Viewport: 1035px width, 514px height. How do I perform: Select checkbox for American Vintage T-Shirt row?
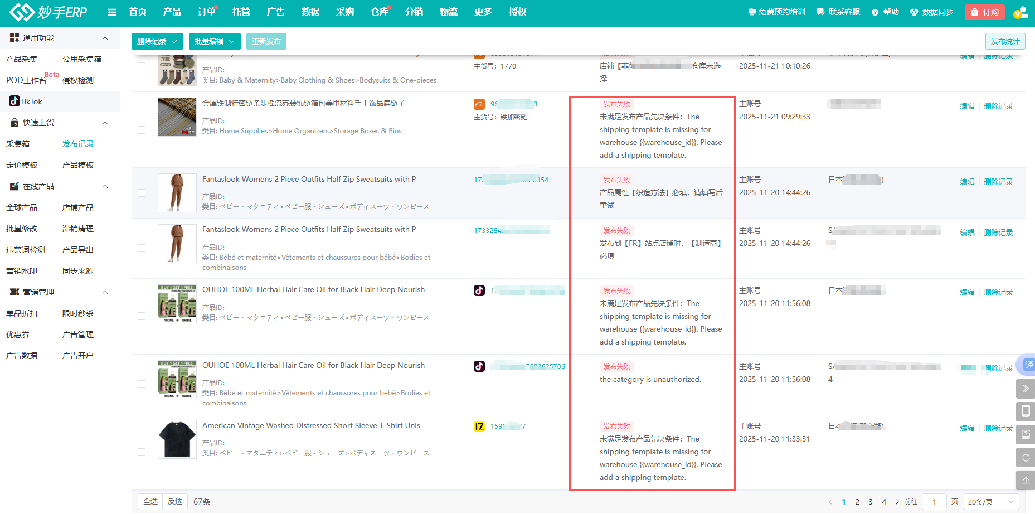click(142, 452)
